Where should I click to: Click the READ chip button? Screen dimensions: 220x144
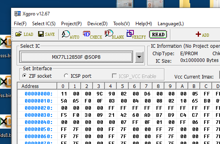(x=158, y=34)
